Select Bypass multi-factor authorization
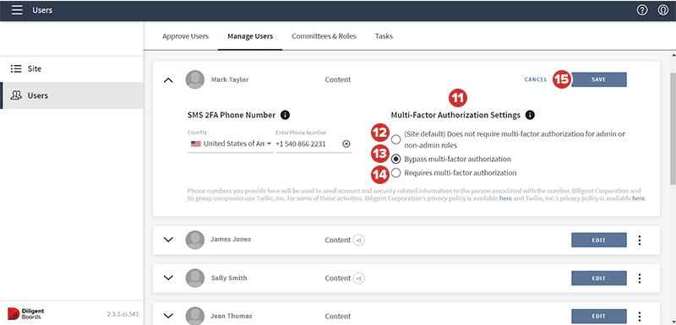The width and height of the screenshot is (676, 325). pos(395,160)
